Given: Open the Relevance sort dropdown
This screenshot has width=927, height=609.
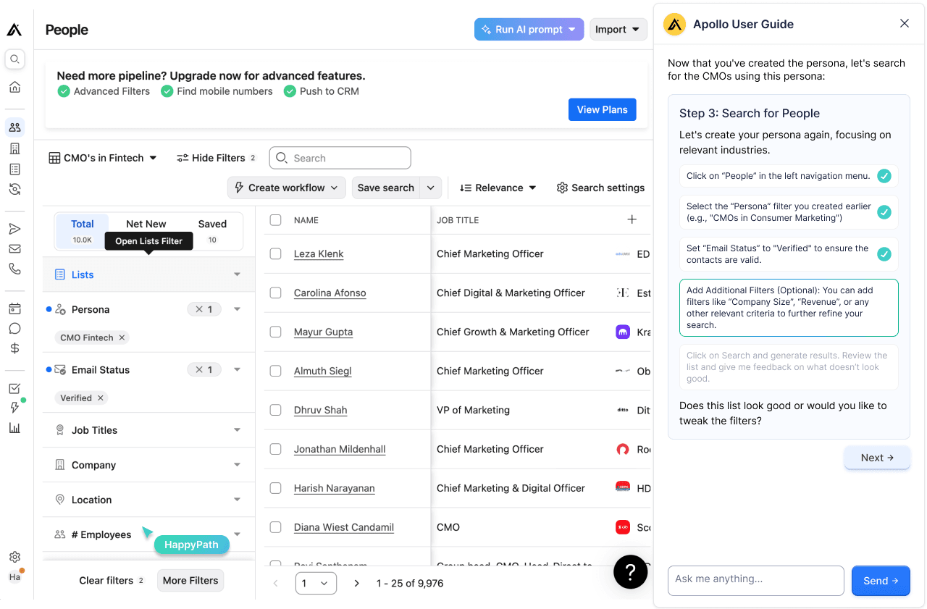Looking at the screenshot, I should 498,188.
